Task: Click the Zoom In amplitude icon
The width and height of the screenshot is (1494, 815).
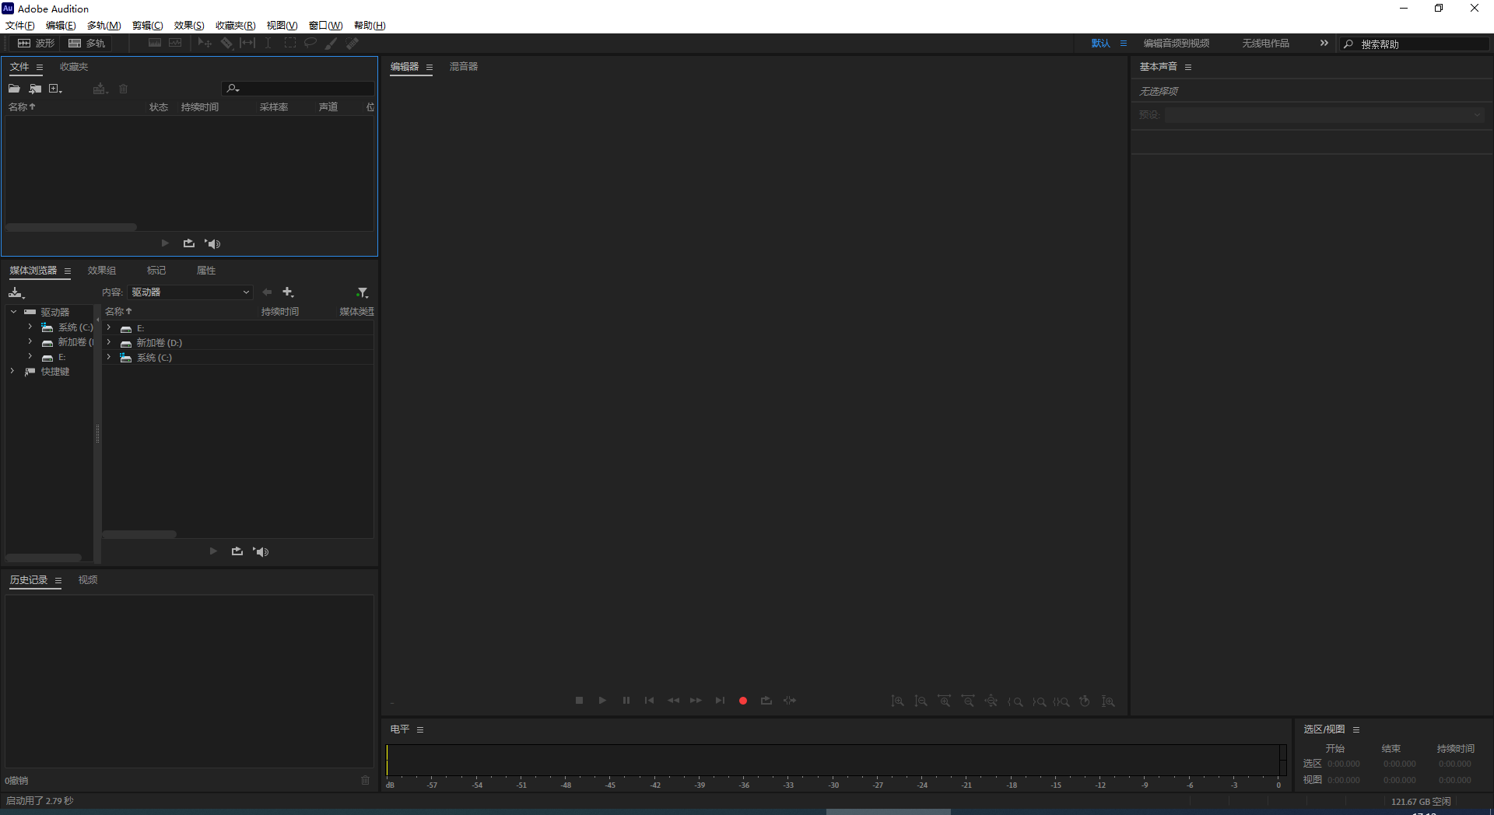Action: (x=897, y=701)
